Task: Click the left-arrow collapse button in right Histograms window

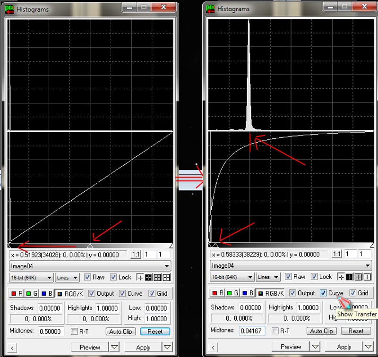Action: (x=213, y=347)
